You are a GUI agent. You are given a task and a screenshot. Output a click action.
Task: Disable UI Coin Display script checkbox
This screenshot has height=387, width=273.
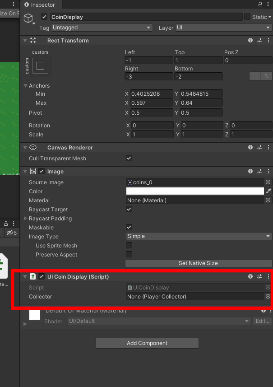pyautogui.click(x=42, y=276)
